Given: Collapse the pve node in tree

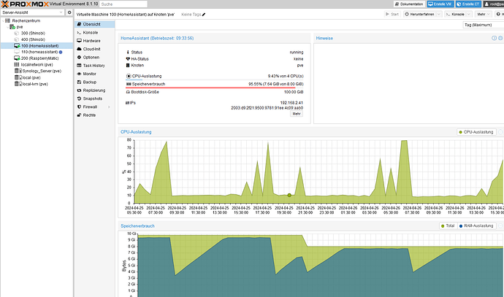Looking at the screenshot, I should tap(8, 27).
